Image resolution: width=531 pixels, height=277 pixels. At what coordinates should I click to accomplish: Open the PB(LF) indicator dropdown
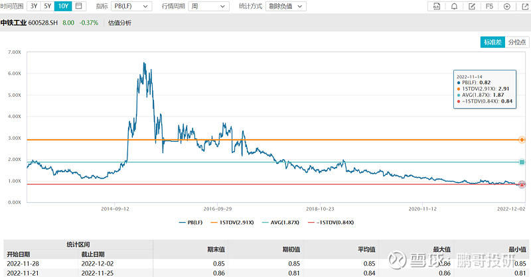pos(131,6)
